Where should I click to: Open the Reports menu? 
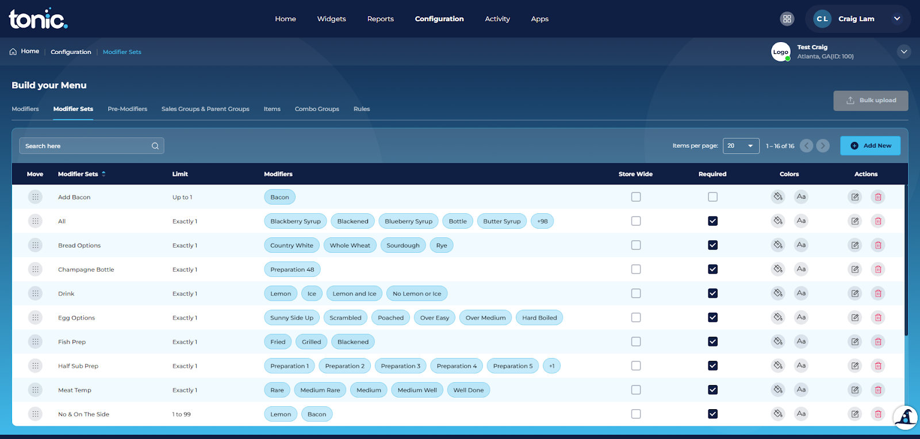pyautogui.click(x=381, y=19)
